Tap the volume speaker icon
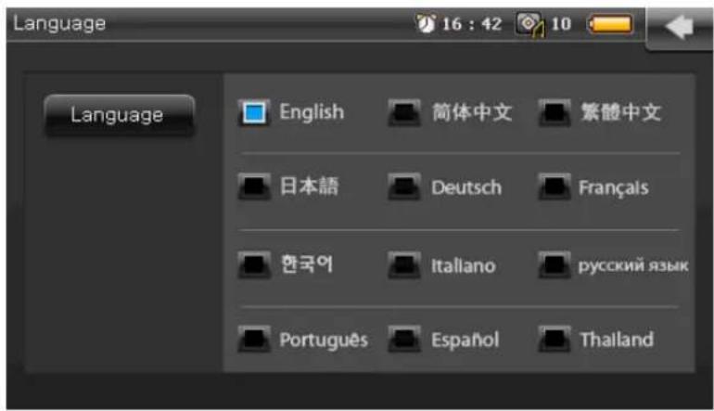The image size is (714, 411). tap(529, 24)
